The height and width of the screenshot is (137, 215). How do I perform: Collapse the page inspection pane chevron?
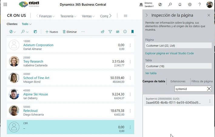coord(146,15)
